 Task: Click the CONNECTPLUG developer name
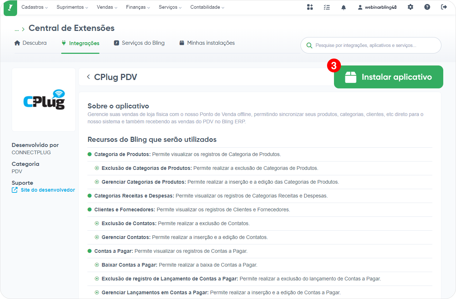[31, 152]
